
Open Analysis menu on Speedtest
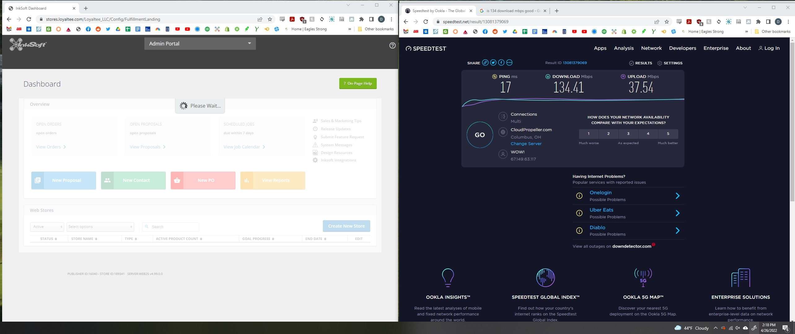(624, 48)
